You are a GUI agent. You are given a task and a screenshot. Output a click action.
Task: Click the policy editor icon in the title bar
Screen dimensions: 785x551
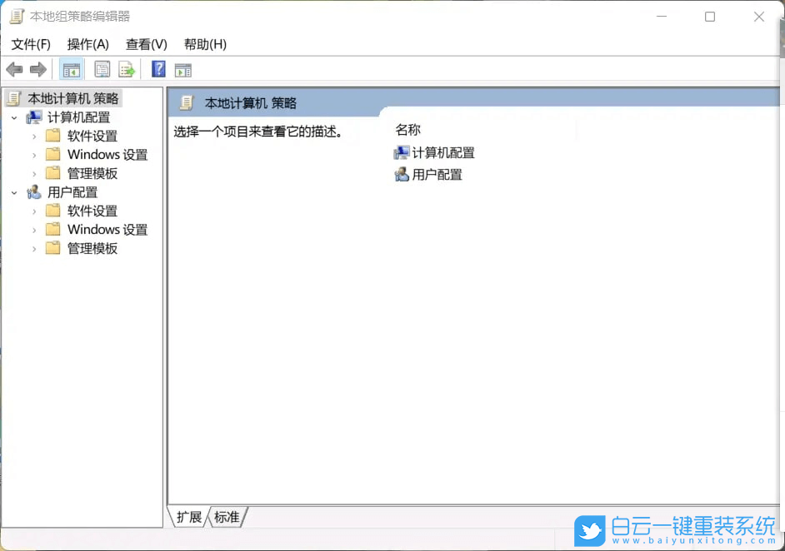[16, 16]
